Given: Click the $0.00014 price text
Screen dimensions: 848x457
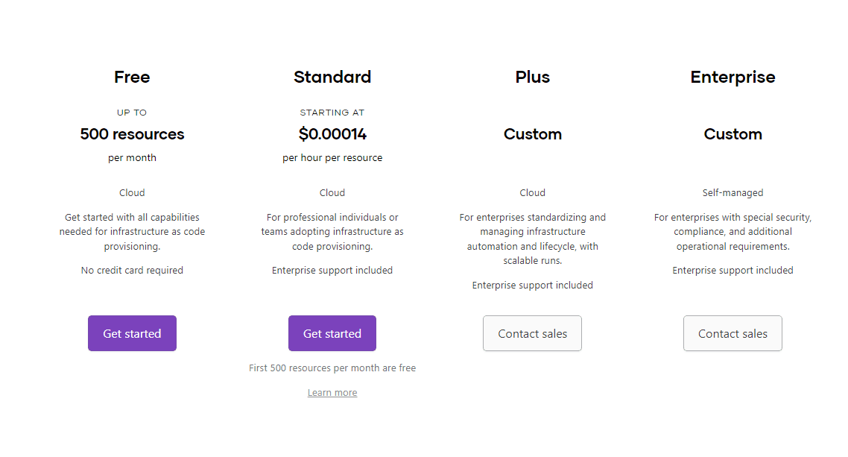Looking at the screenshot, I should (x=332, y=134).
